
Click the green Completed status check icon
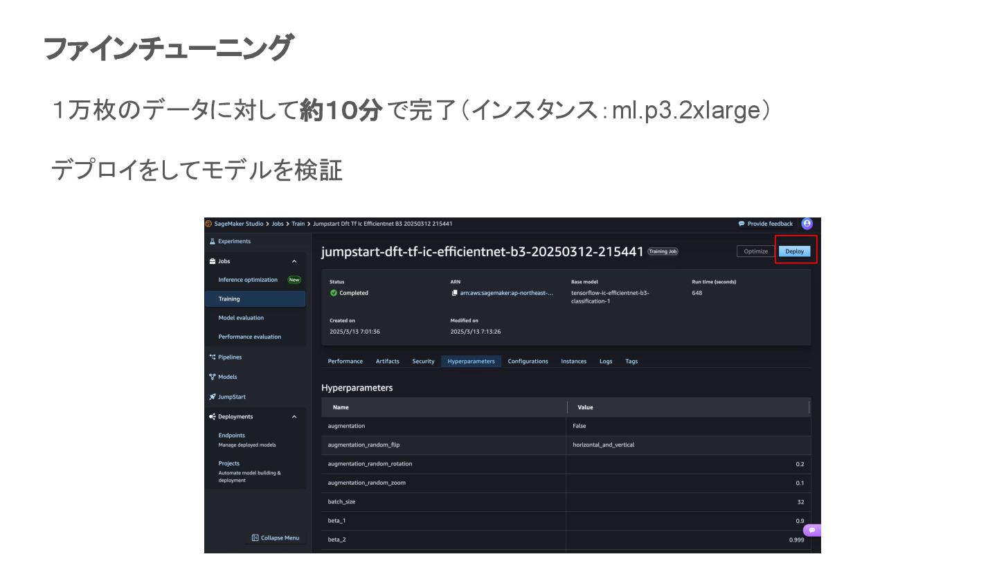[334, 293]
